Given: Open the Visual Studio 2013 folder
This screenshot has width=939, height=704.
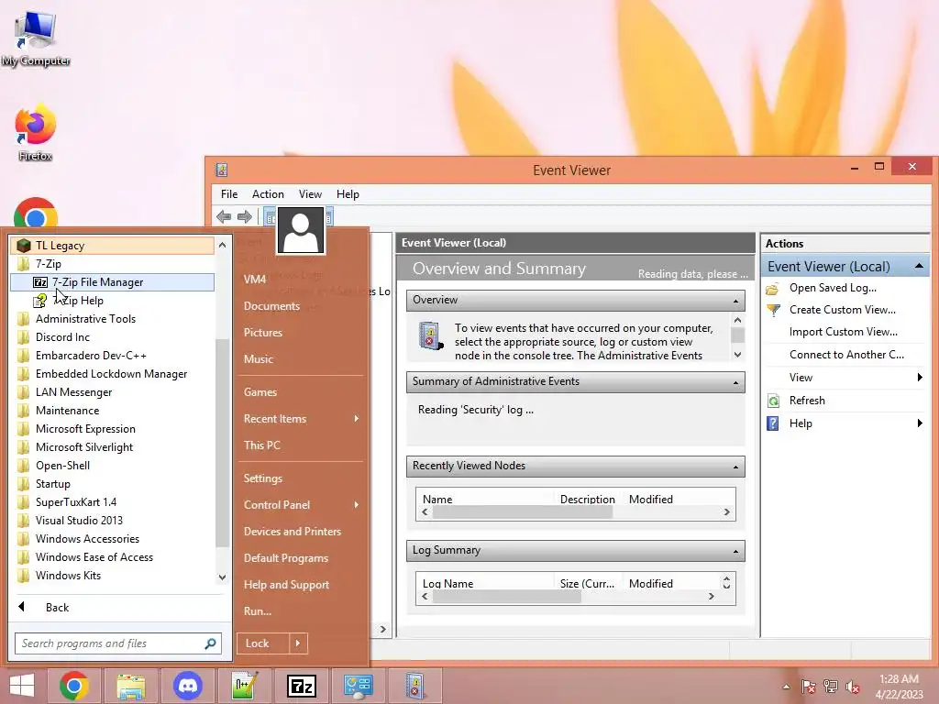Looking at the screenshot, I should pyautogui.click(x=112, y=521).
